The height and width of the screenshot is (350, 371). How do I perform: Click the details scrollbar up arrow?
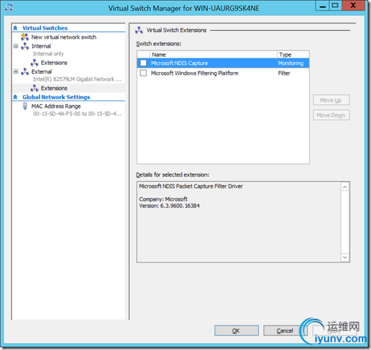(x=344, y=187)
